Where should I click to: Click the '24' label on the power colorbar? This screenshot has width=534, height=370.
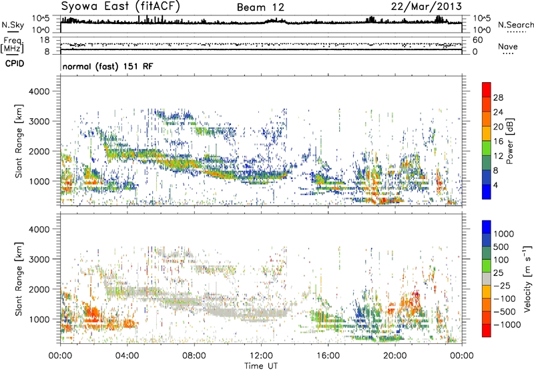click(x=498, y=112)
